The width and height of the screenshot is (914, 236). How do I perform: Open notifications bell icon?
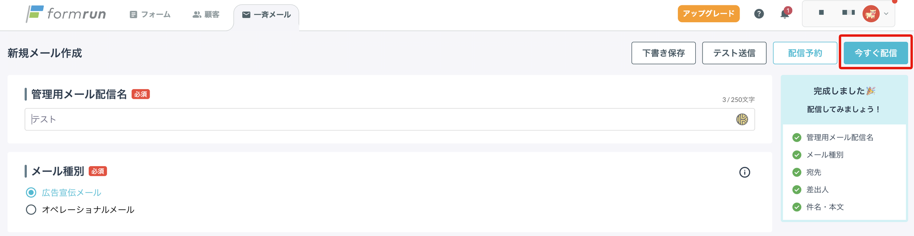pyautogui.click(x=785, y=14)
